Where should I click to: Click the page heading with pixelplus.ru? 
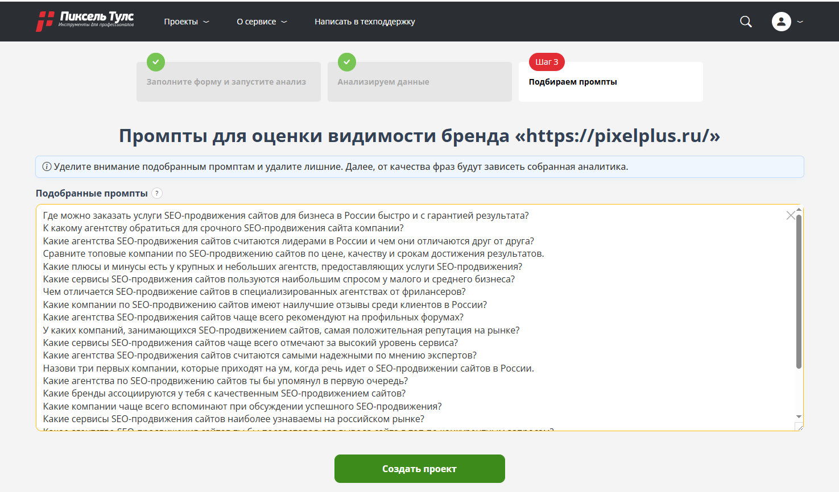[420, 136]
